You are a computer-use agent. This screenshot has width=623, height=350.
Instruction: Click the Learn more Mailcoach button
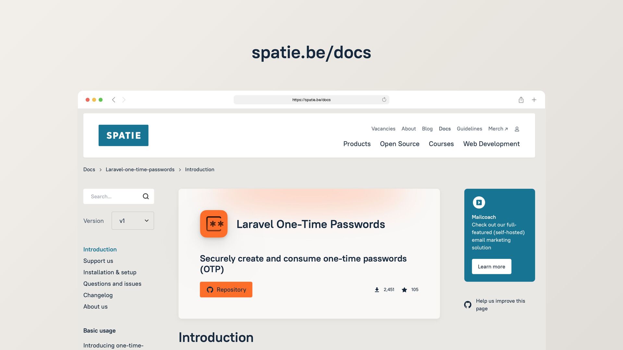click(x=491, y=267)
